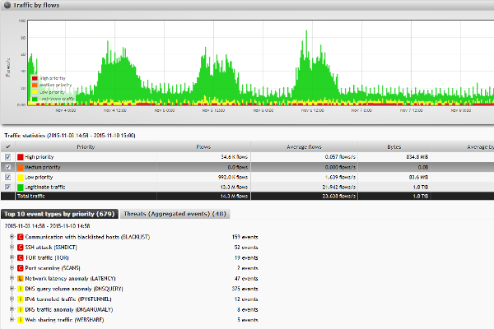Screen dimensions: 494x329
Task: Uncheck the Low priority row checkbox
Action: tap(8, 177)
